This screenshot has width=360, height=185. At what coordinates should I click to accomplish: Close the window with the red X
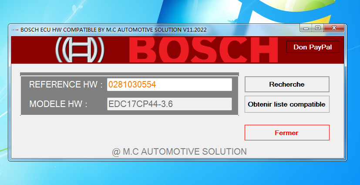[334, 28]
